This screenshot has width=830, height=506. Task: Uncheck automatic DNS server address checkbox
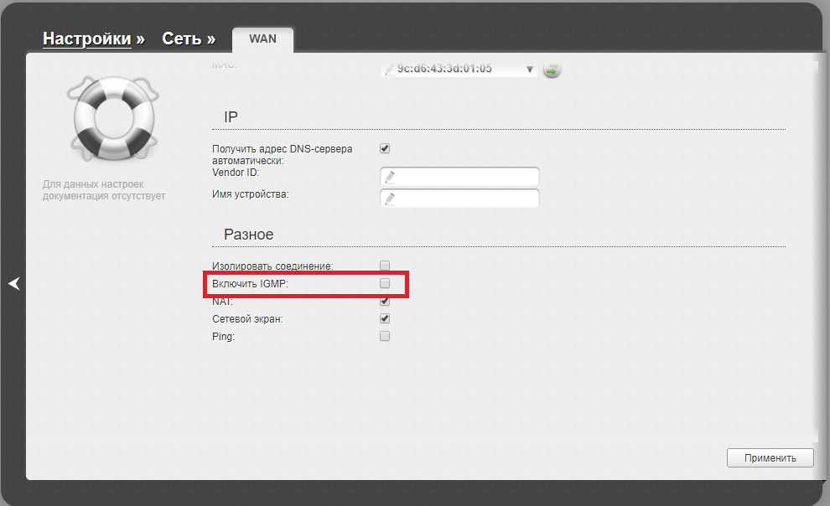(x=385, y=148)
